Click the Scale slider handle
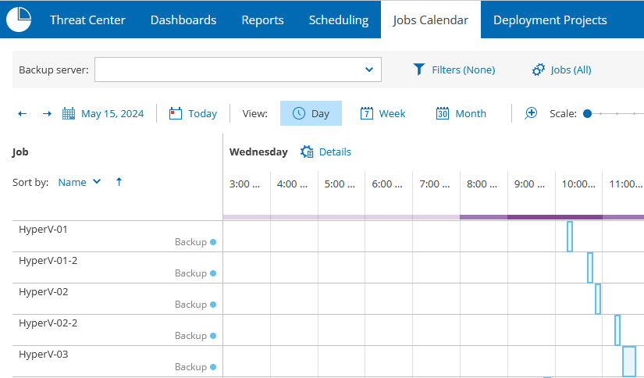 tap(587, 113)
